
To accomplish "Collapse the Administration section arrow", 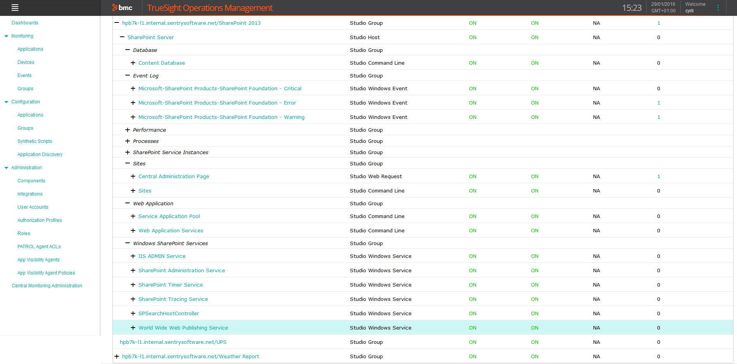I will click(x=6, y=168).
